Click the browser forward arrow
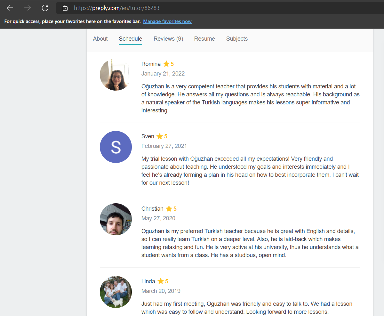Screen dimensions: 384x316 click(28, 8)
